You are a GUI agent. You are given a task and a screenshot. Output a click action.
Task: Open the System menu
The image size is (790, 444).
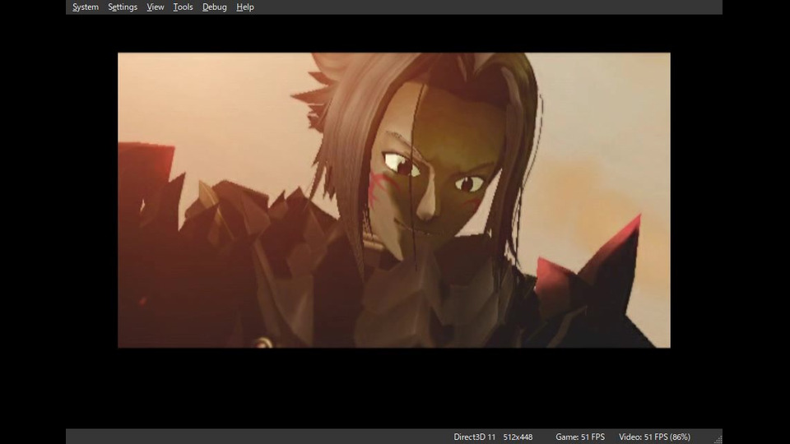tap(85, 7)
